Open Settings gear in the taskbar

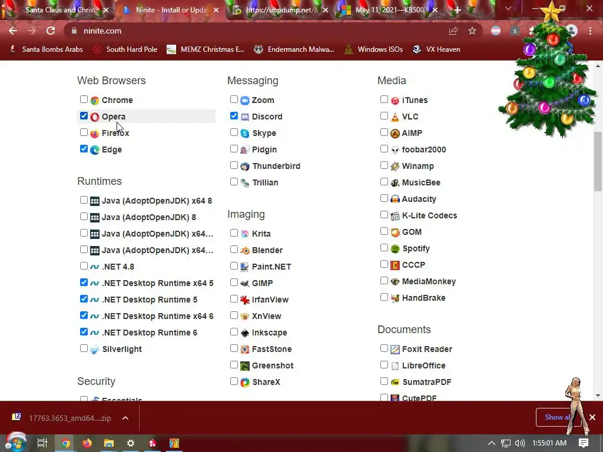pos(131,443)
